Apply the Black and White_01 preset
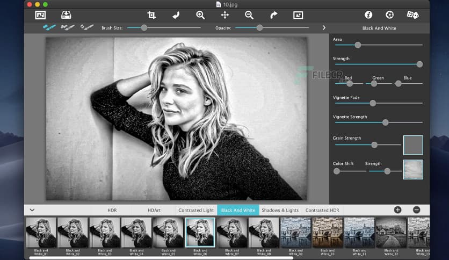This screenshot has height=260, width=449. (41, 233)
